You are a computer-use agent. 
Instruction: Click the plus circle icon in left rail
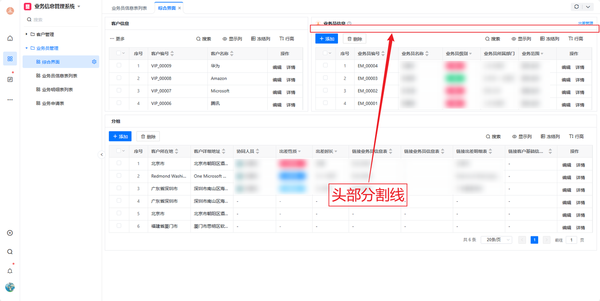tap(10, 233)
